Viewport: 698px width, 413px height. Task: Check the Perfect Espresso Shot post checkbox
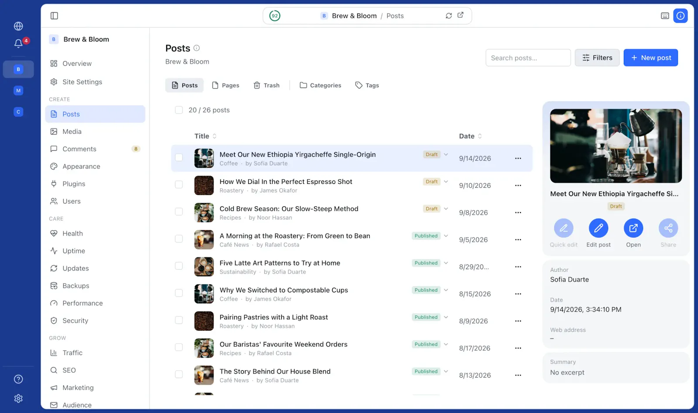point(179,184)
